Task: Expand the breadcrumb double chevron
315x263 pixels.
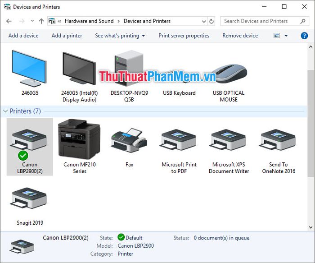Action: click(60, 21)
